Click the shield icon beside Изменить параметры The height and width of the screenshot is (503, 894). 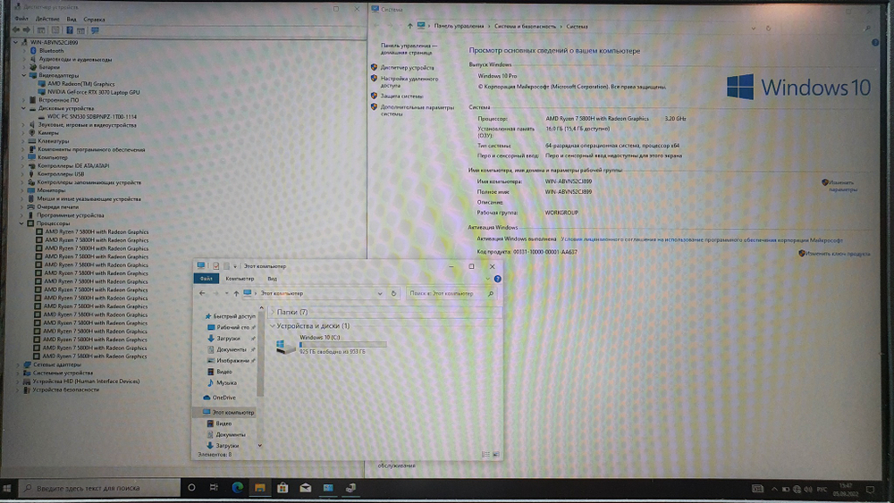824,182
